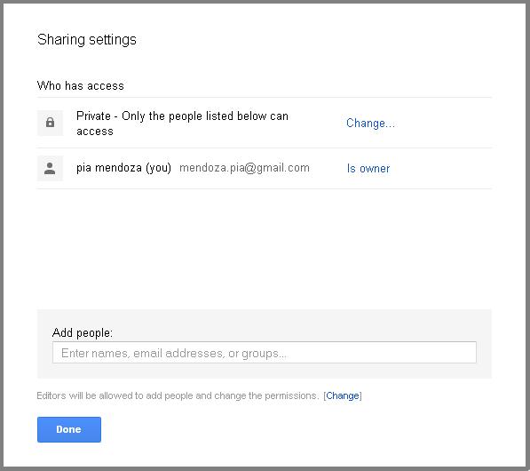Click the 'Editors will be allowed' notice text
The image size is (530, 471).
(178, 395)
